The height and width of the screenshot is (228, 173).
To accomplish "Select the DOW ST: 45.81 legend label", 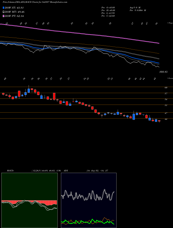I will [14, 8].
